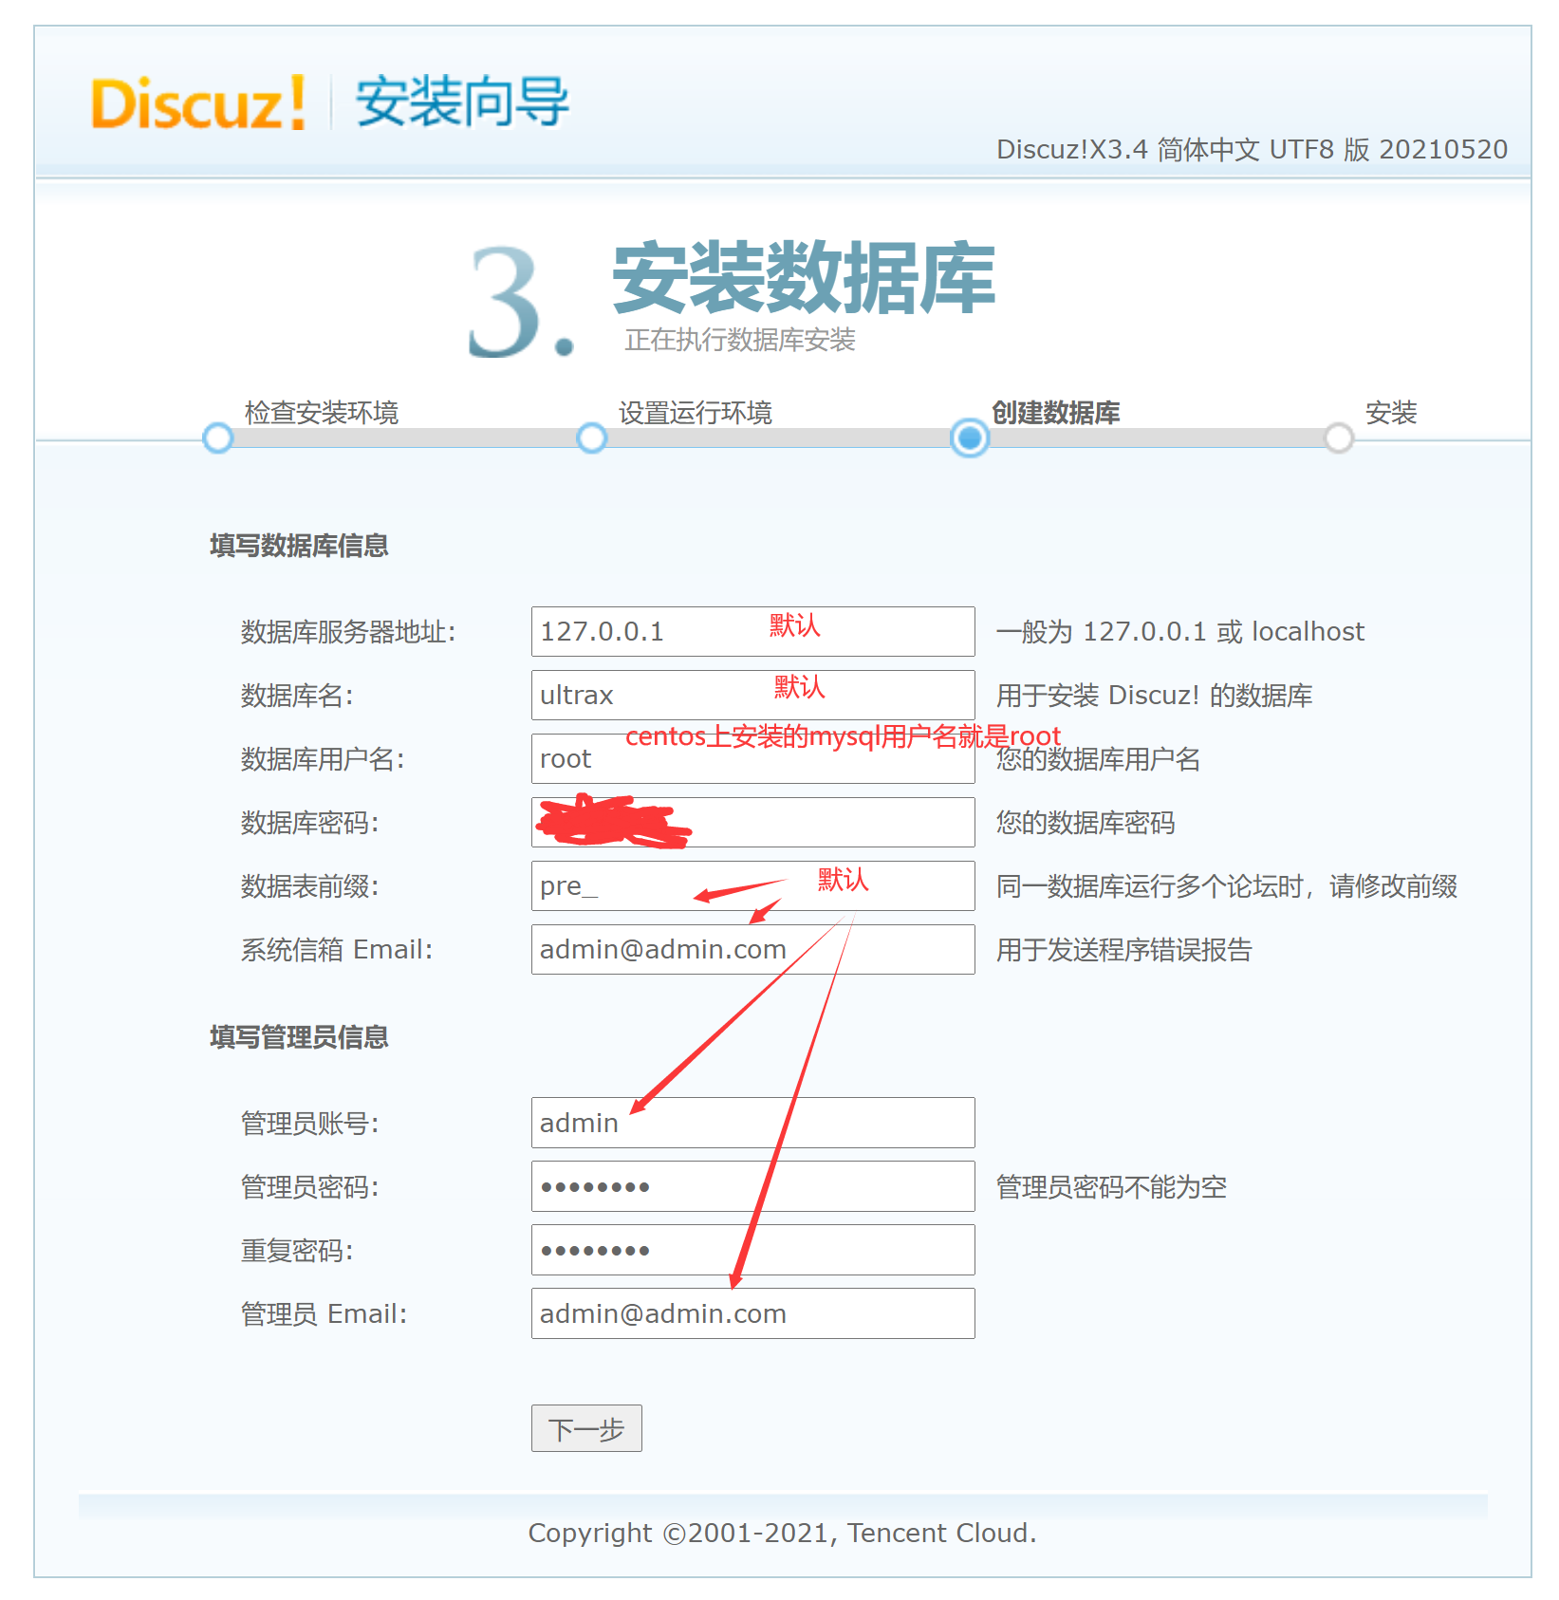Click the 管理员账号 label
Viewport: 1559px width, 1600px height.
[309, 1124]
